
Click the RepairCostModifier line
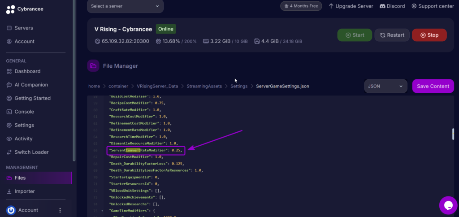tap(136, 157)
